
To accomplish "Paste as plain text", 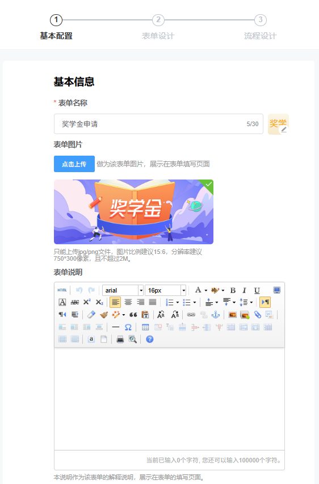I will tap(145, 315).
